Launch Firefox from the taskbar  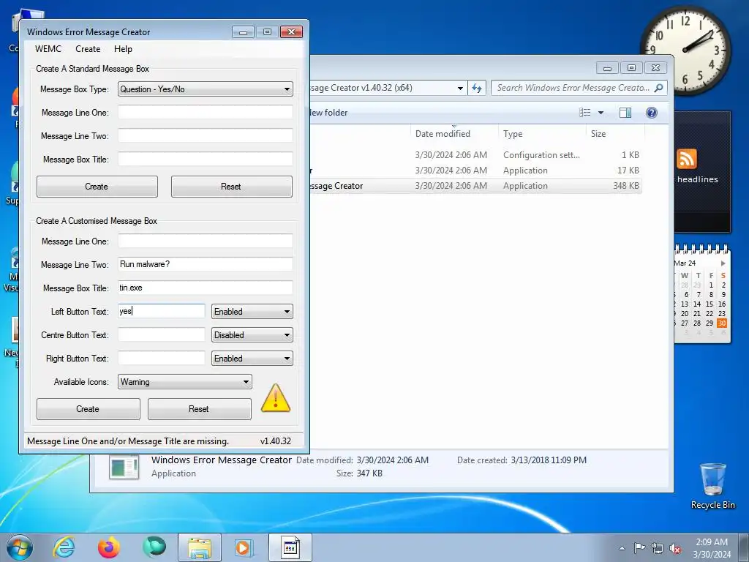pos(109,547)
